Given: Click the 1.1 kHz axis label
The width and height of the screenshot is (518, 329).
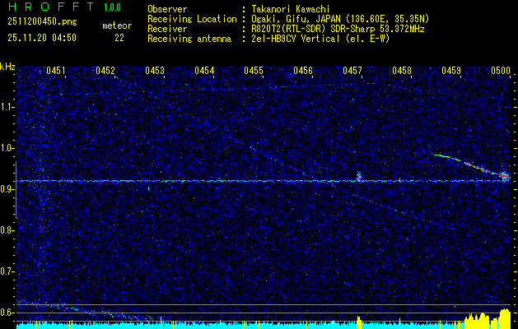Looking at the screenshot, I should pyautogui.click(x=8, y=106).
